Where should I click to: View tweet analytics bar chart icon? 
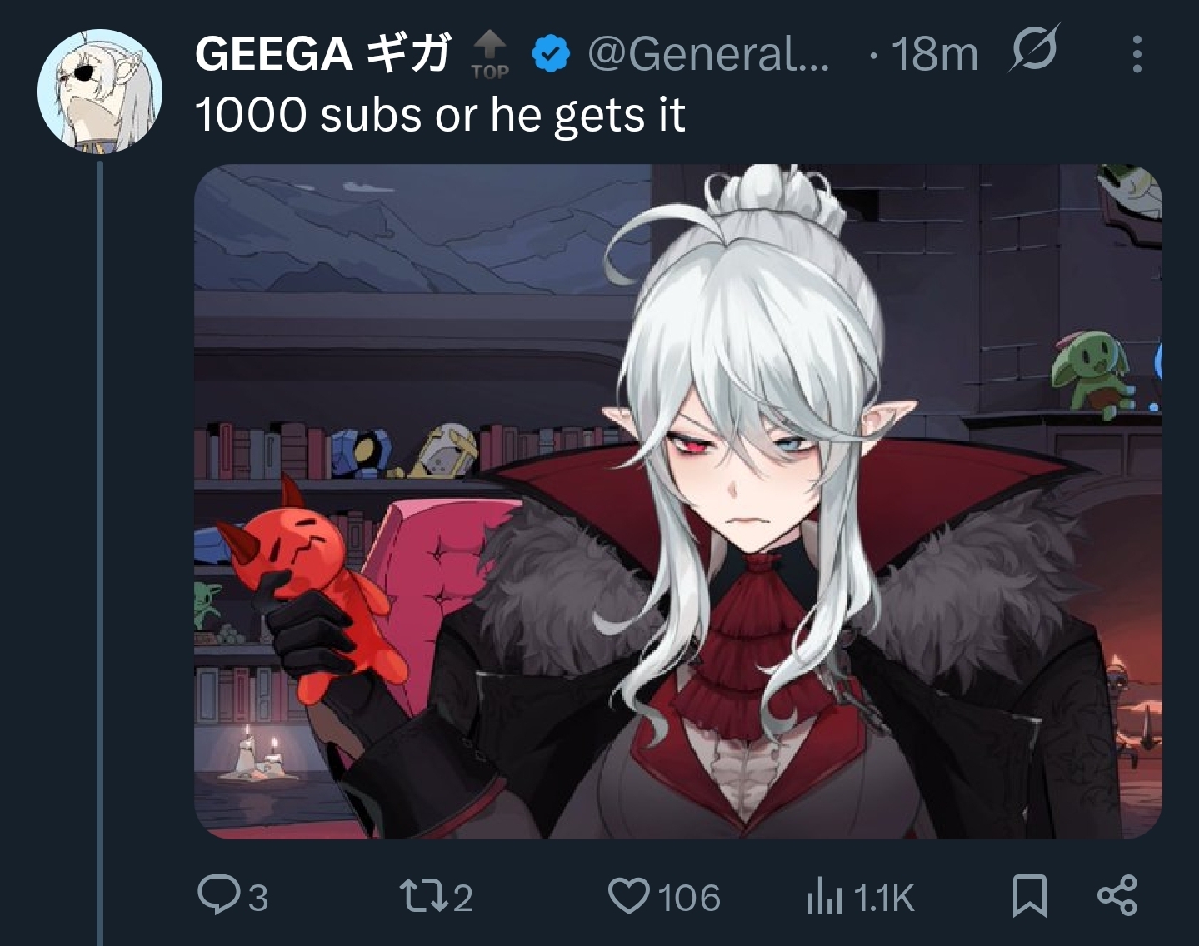point(824,898)
